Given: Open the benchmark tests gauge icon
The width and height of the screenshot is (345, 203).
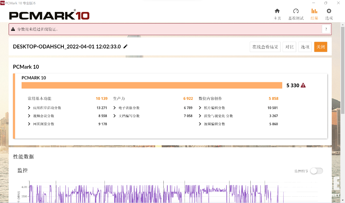Looking at the screenshot, I should point(296,11).
